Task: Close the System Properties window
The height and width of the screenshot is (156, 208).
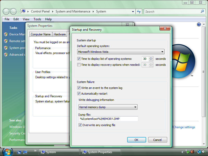Action: point(127,24)
